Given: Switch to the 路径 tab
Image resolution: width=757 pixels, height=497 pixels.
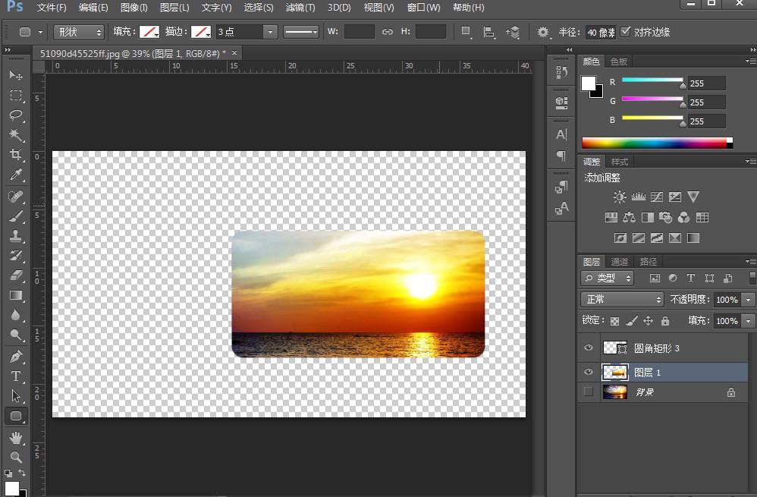Looking at the screenshot, I should (x=649, y=262).
